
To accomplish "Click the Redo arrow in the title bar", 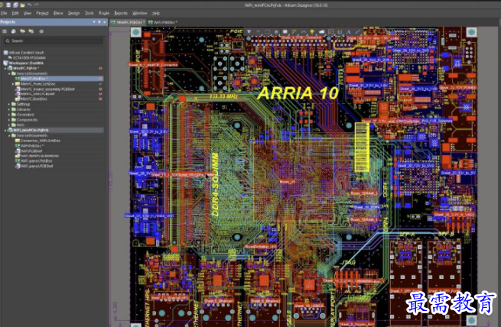I will tap(36, 5).
